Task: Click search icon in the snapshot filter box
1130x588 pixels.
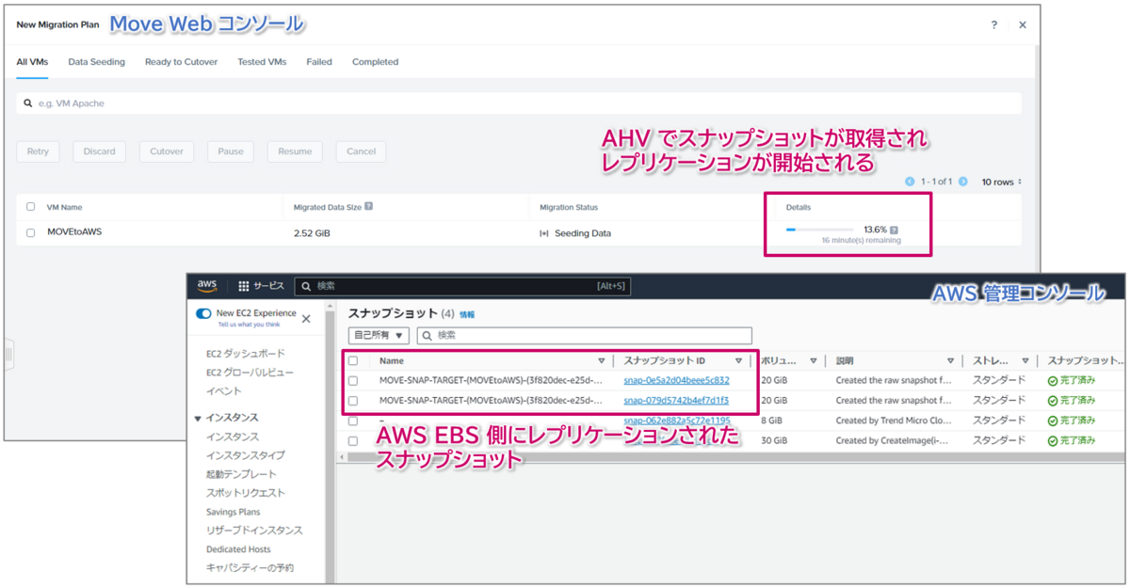Action: point(427,336)
